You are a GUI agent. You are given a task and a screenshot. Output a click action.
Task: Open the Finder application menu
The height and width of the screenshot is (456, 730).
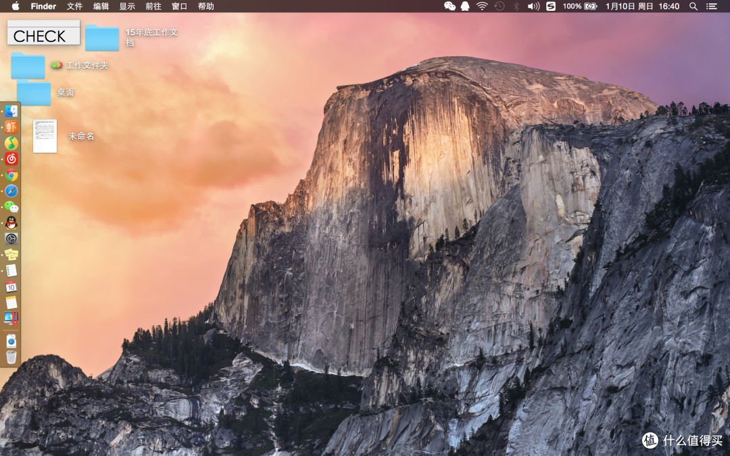[43, 6]
